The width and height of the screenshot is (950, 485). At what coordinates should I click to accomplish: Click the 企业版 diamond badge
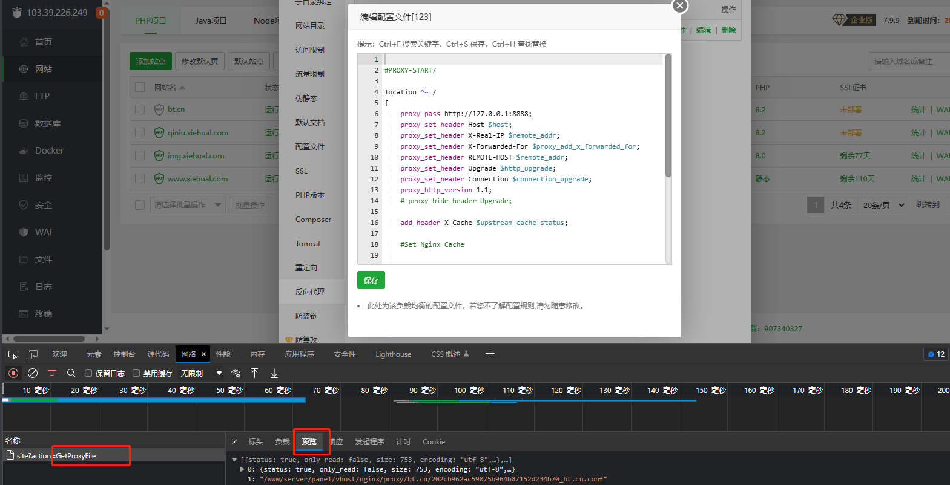pos(854,20)
